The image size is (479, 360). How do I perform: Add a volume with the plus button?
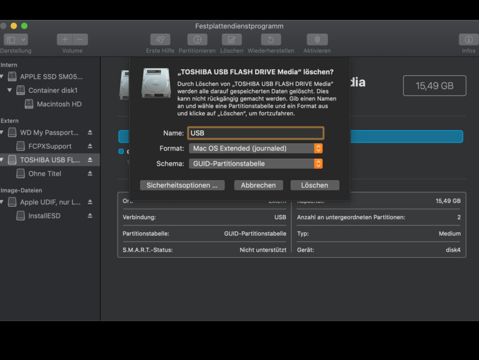(65, 40)
